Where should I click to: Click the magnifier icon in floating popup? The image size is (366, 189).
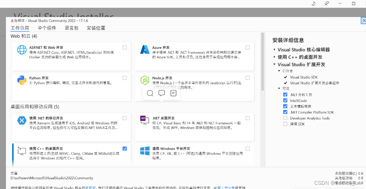tap(150, 93)
